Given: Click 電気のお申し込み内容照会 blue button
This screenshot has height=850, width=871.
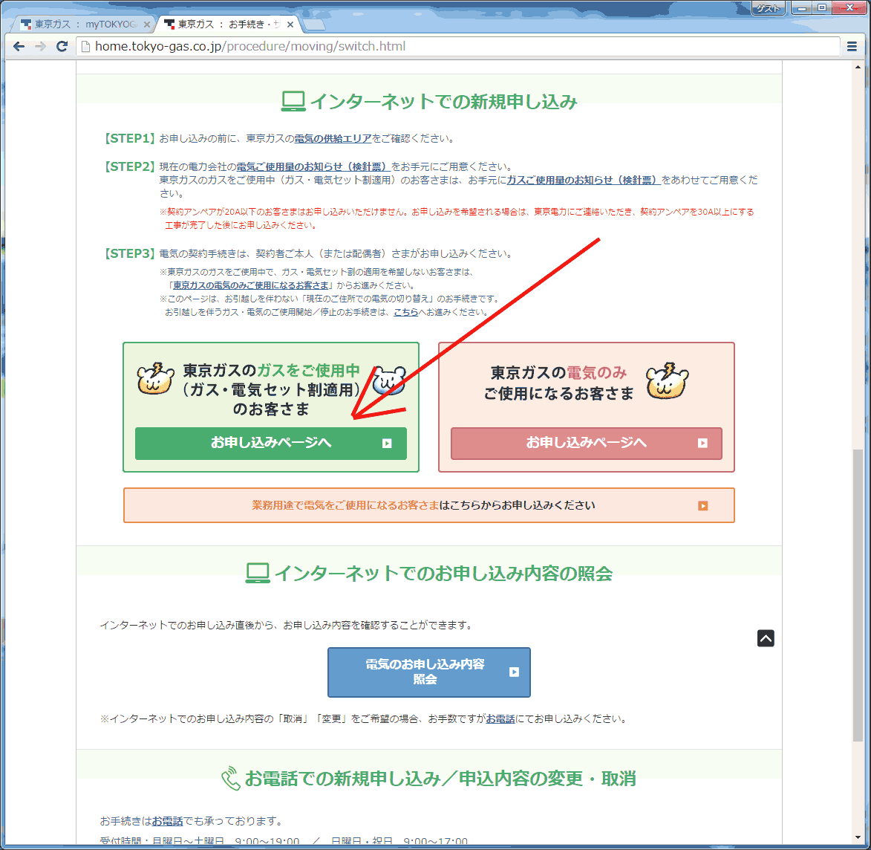Looking at the screenshot, I should tap(429, 672).
